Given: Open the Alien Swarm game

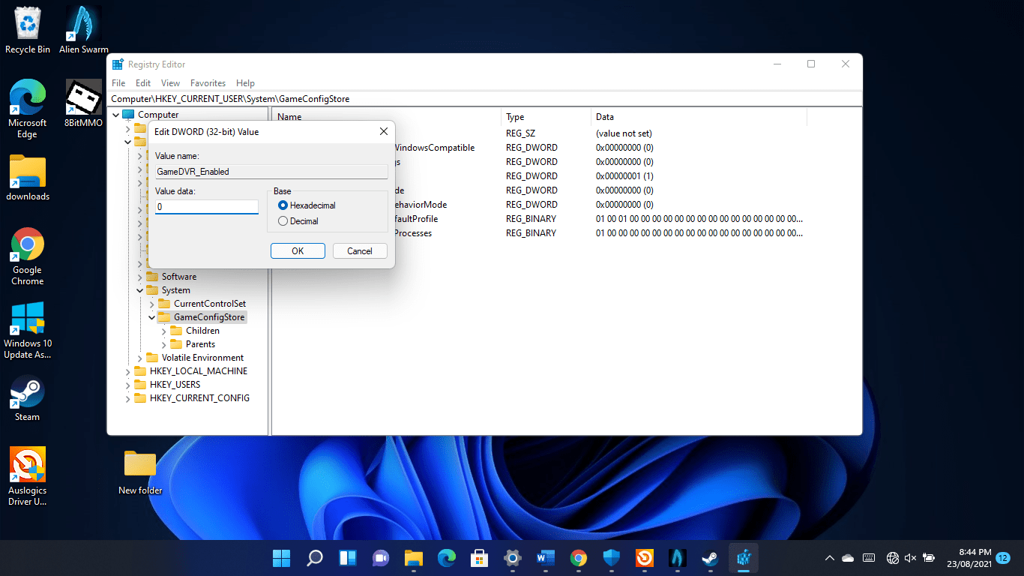Looking at the screenshot, I should point(82,22).
